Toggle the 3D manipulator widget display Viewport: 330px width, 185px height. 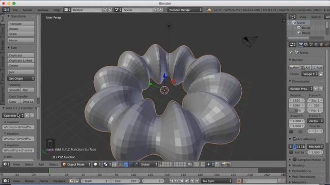pyautogui.click(x=120, y=164)
